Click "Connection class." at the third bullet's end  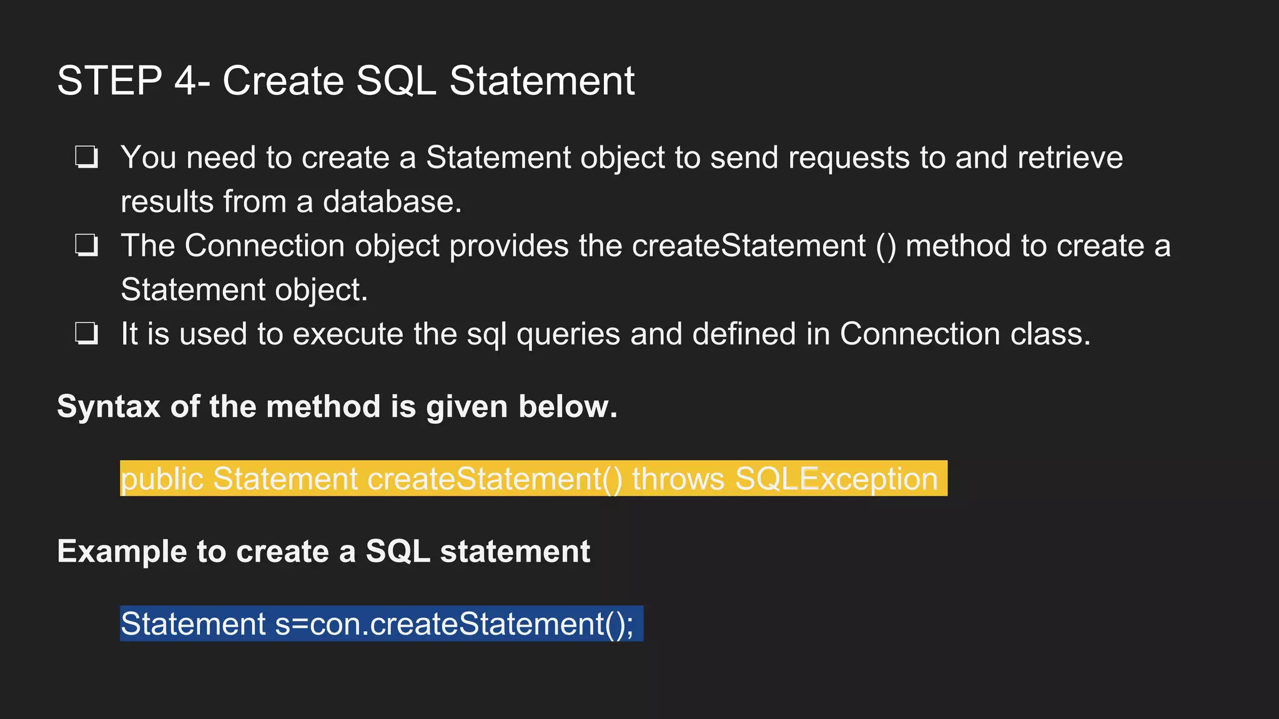(x=965, y=334)
